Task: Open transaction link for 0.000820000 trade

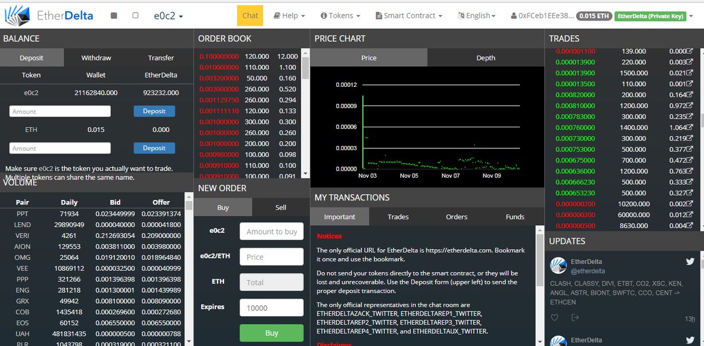Action: pyautogui.click(x=690, y=95)
